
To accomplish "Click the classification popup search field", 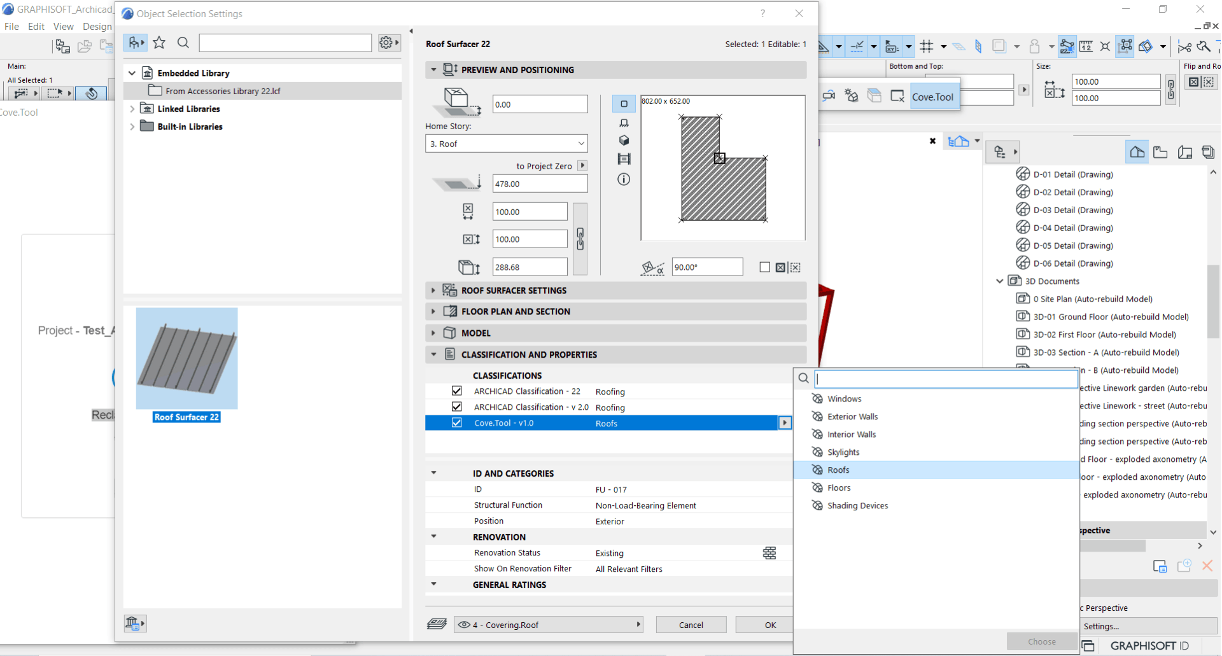I will coord(946,379).
